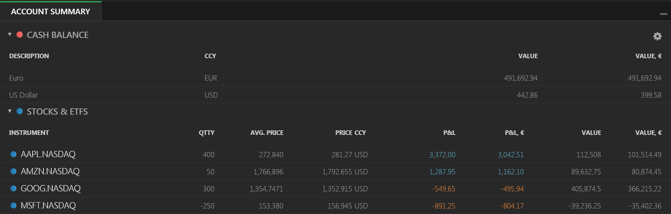The image size is (671, 214).
Task: Click GOOG average price 1,354.7471
Action: coord(266,189)
